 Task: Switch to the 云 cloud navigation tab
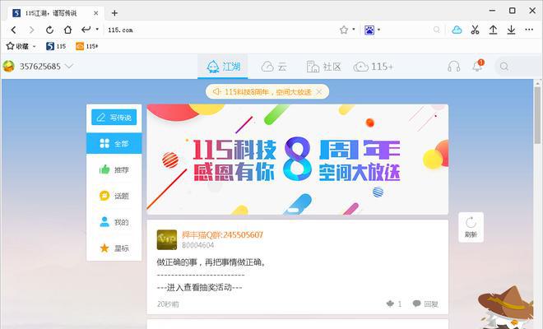click(274, 67)
